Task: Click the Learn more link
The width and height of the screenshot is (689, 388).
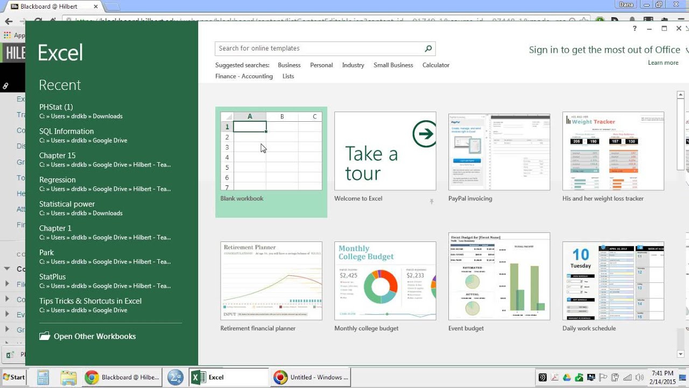Action: (663, 63)
